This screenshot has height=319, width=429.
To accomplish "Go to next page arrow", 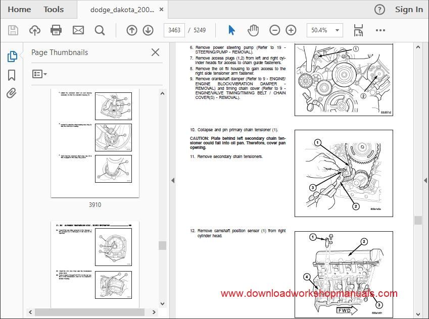I will click(x=148, y=30).
